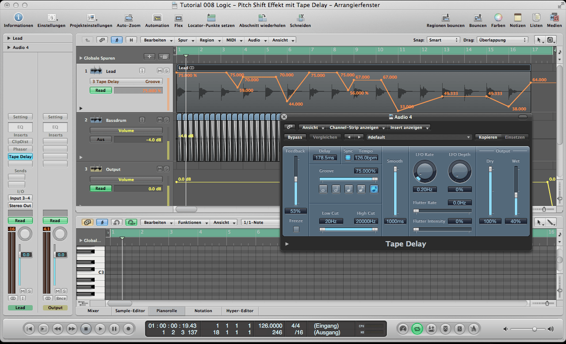Mute the Lead track
566x344 pixels.
click(x=160, y=71)
